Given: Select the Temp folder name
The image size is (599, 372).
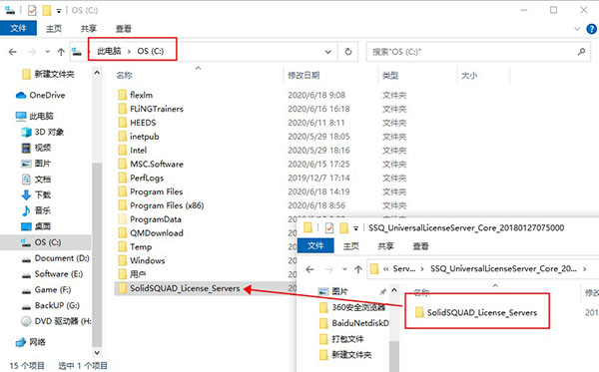Looking at the screenshot, I should tap(141, 247).
